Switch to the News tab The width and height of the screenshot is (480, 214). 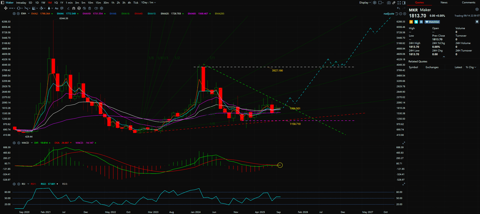tap(444, 3)
